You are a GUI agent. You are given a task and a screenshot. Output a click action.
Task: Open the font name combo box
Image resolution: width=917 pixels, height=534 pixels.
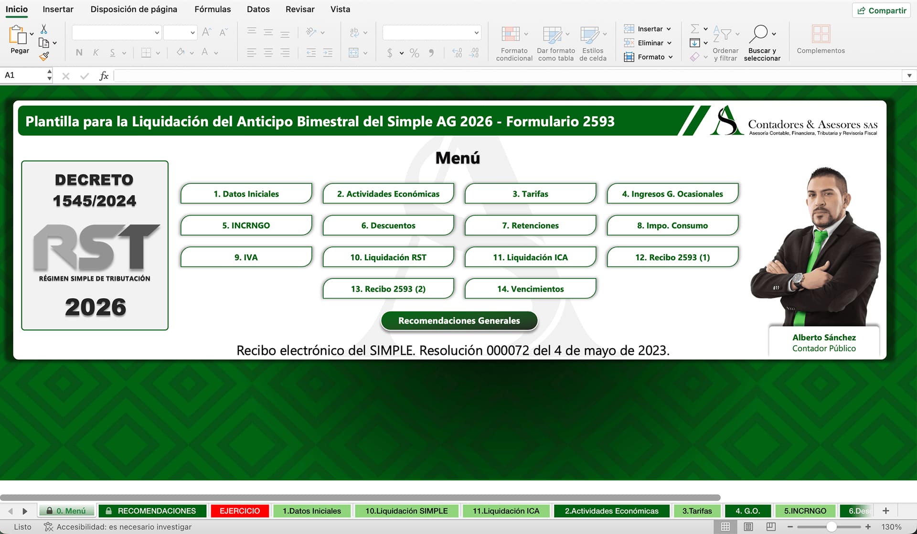click(116, 32)
